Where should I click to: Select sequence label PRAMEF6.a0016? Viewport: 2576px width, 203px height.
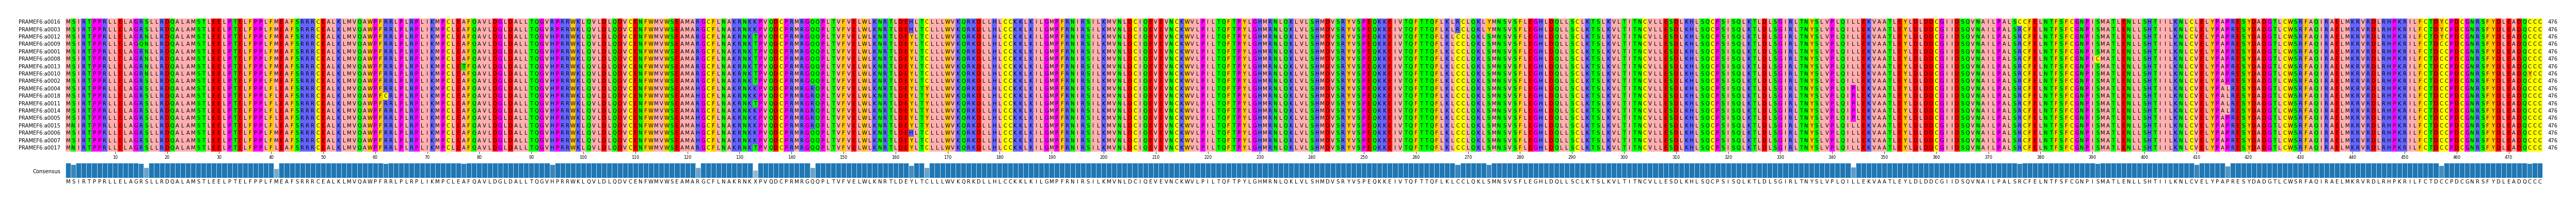click(x=40, y=22)
